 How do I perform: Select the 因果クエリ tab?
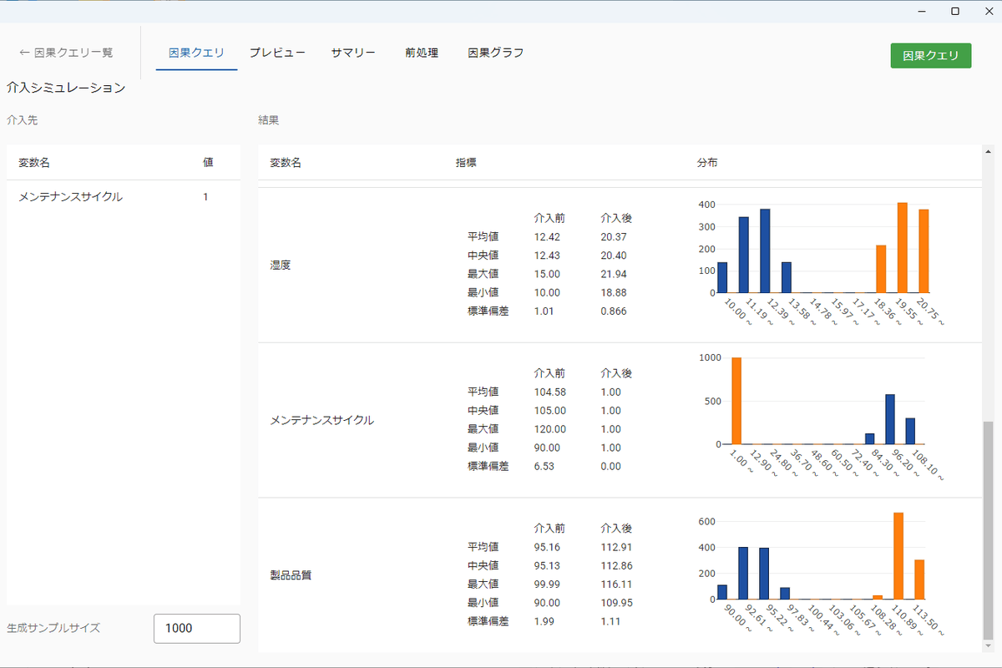[196, 53]
